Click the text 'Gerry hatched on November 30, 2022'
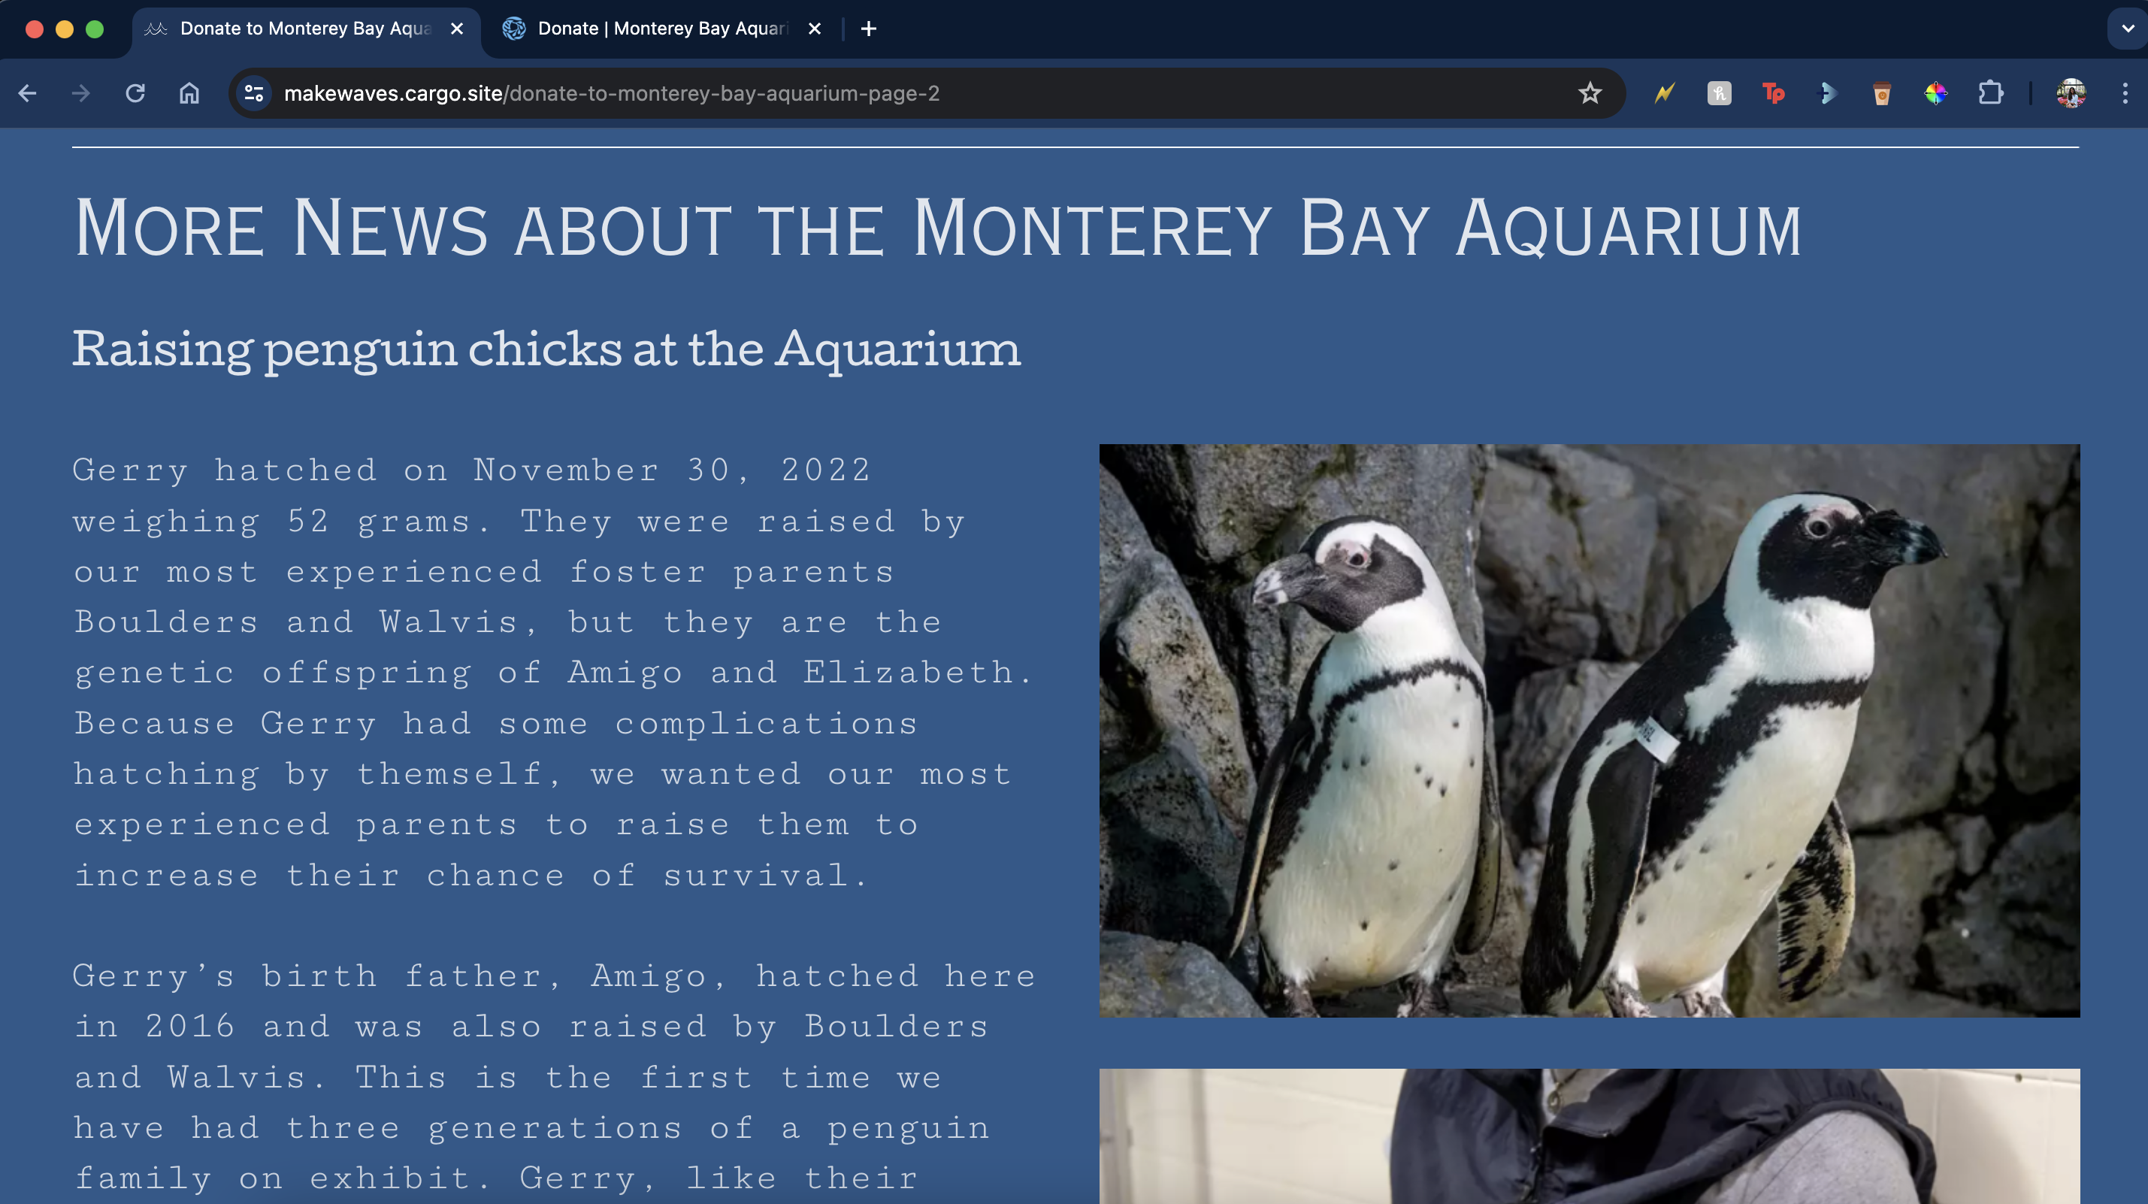 pos(472,470)
